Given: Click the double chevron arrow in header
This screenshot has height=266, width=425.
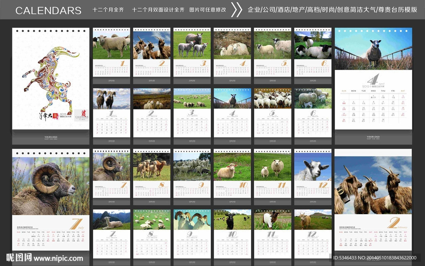Looking at the screenshot, I should click(x=236, y=10).
